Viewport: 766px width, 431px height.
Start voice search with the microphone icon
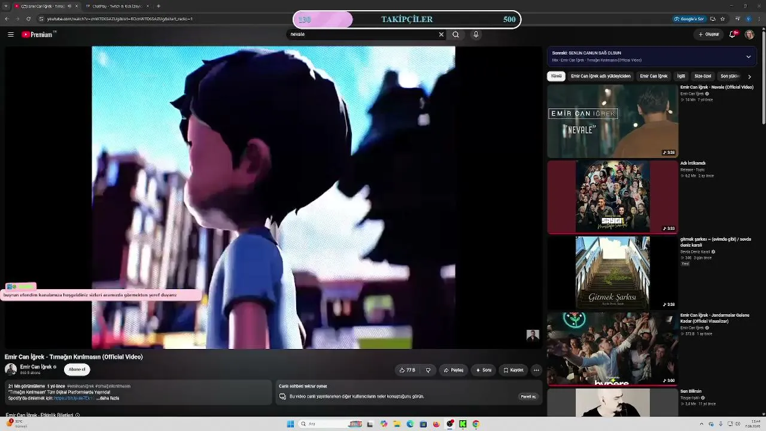coord(476,35)
